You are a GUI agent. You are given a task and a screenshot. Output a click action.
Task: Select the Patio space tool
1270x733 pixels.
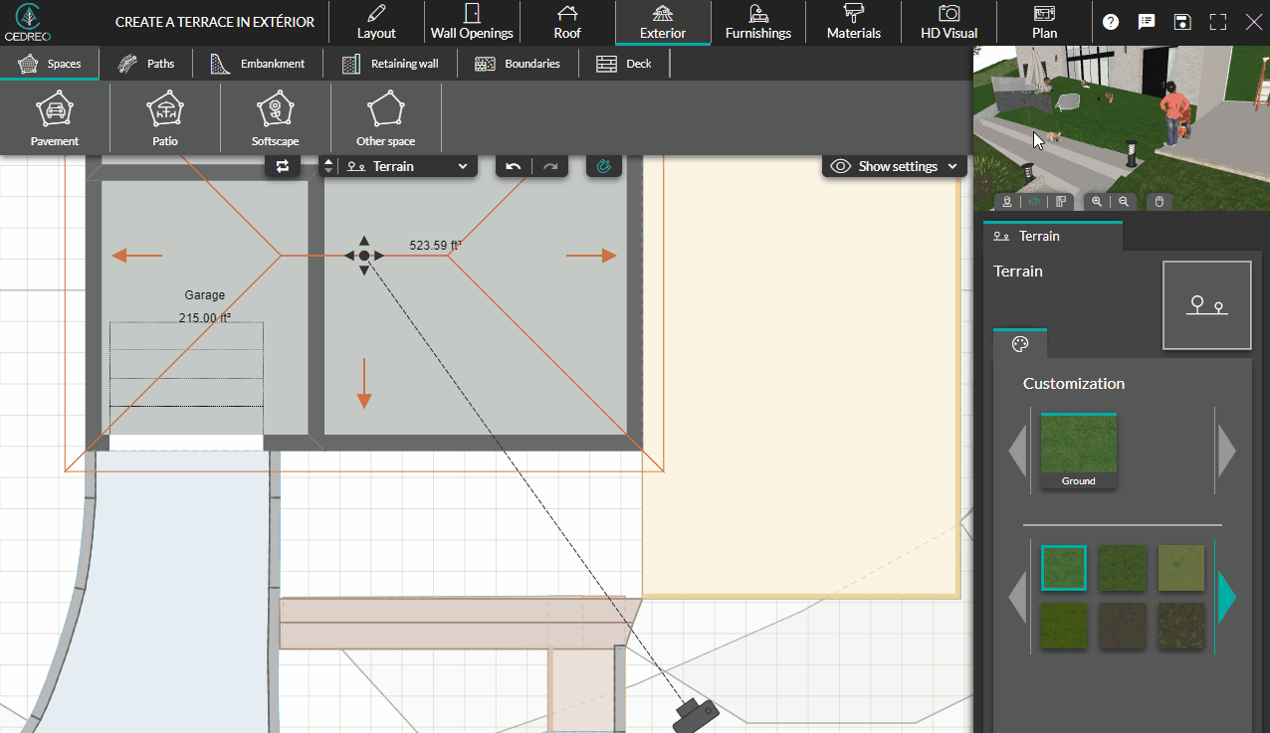(x=165, y=119)
